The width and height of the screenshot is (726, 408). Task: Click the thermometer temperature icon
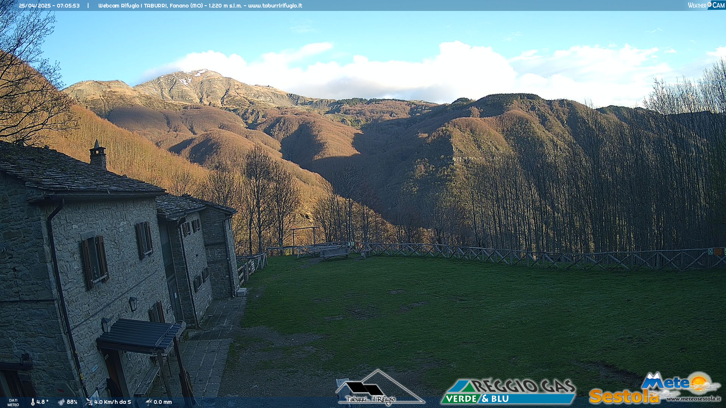point(33,402)
